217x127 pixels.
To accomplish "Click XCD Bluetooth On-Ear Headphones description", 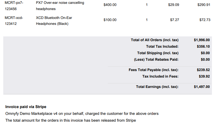I will (x=54, y=21).
